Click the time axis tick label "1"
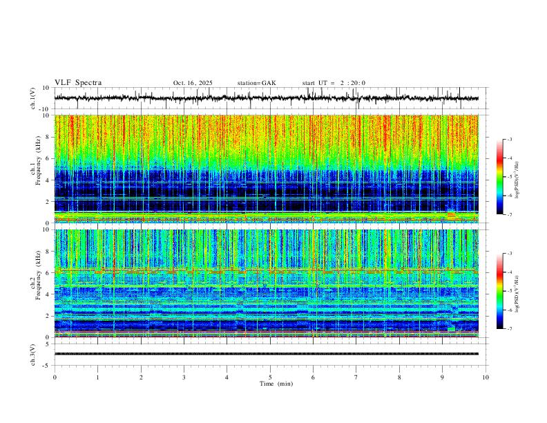Viewport: 547px width, 423px height. click(97, 377)
